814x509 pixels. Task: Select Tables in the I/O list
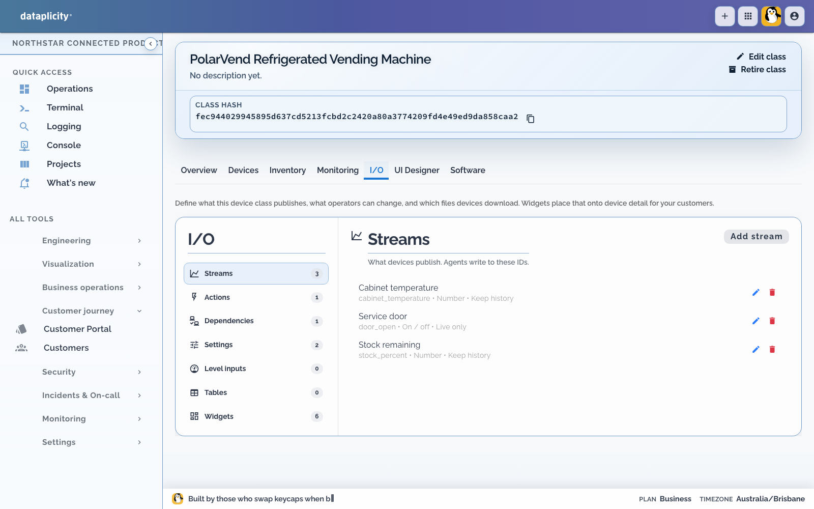tap(256, 393)
